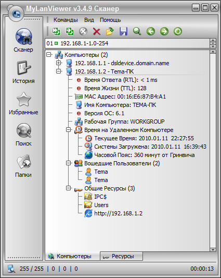
Task: Click the blue floppy save icon
Action: tap(123, 31)
